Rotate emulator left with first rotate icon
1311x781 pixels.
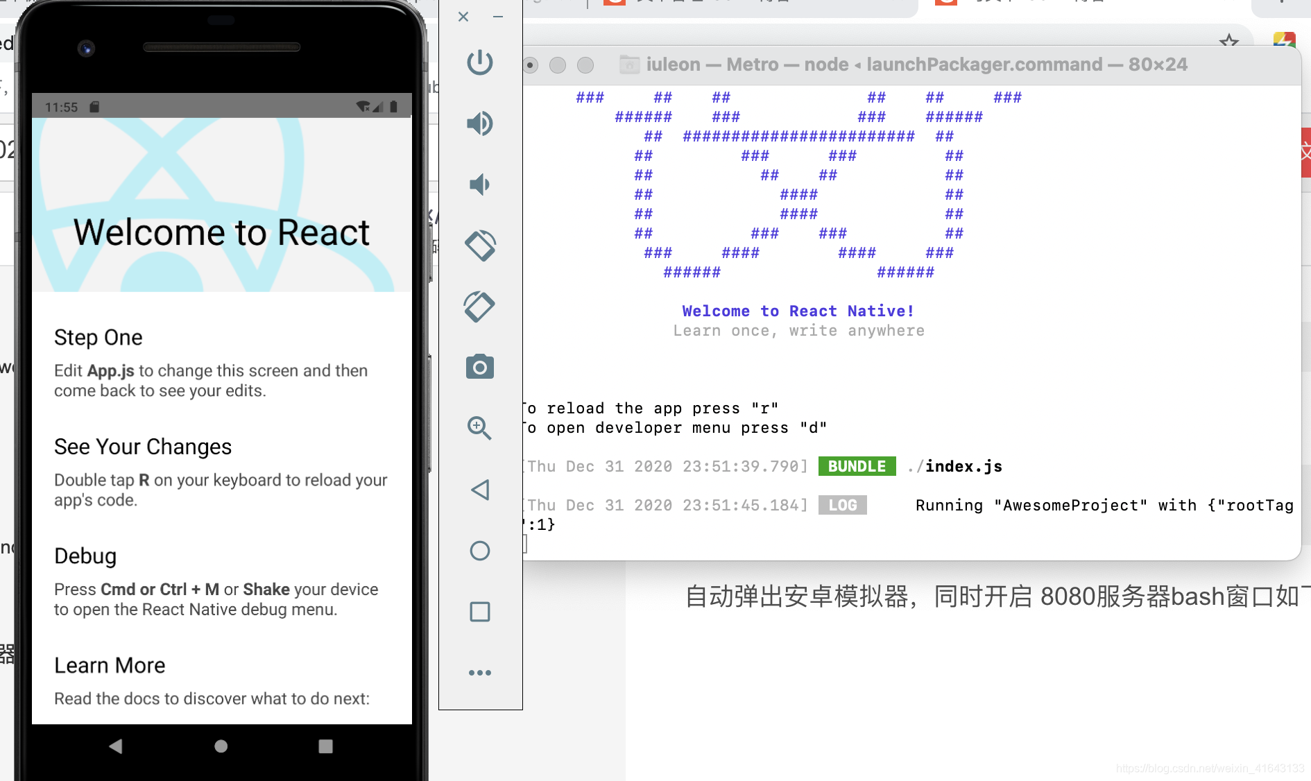[479, 246]
